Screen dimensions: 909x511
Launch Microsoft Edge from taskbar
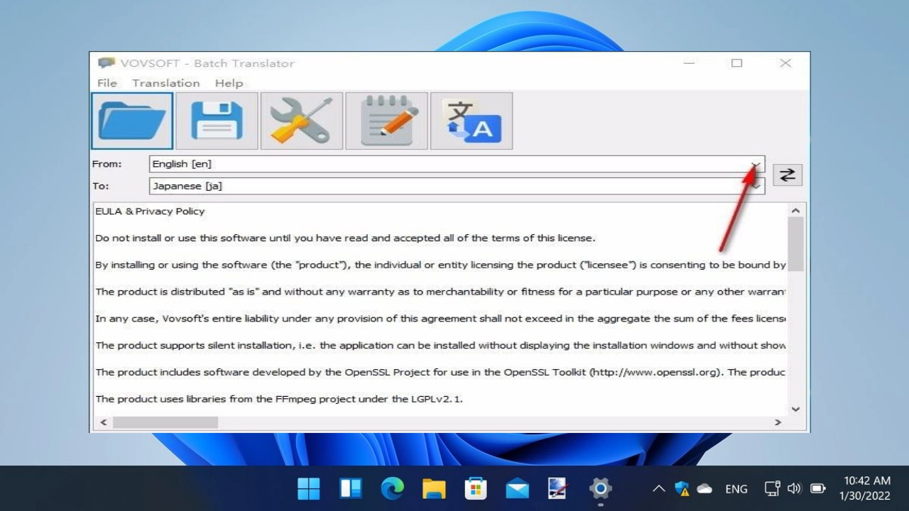(392, 488)
